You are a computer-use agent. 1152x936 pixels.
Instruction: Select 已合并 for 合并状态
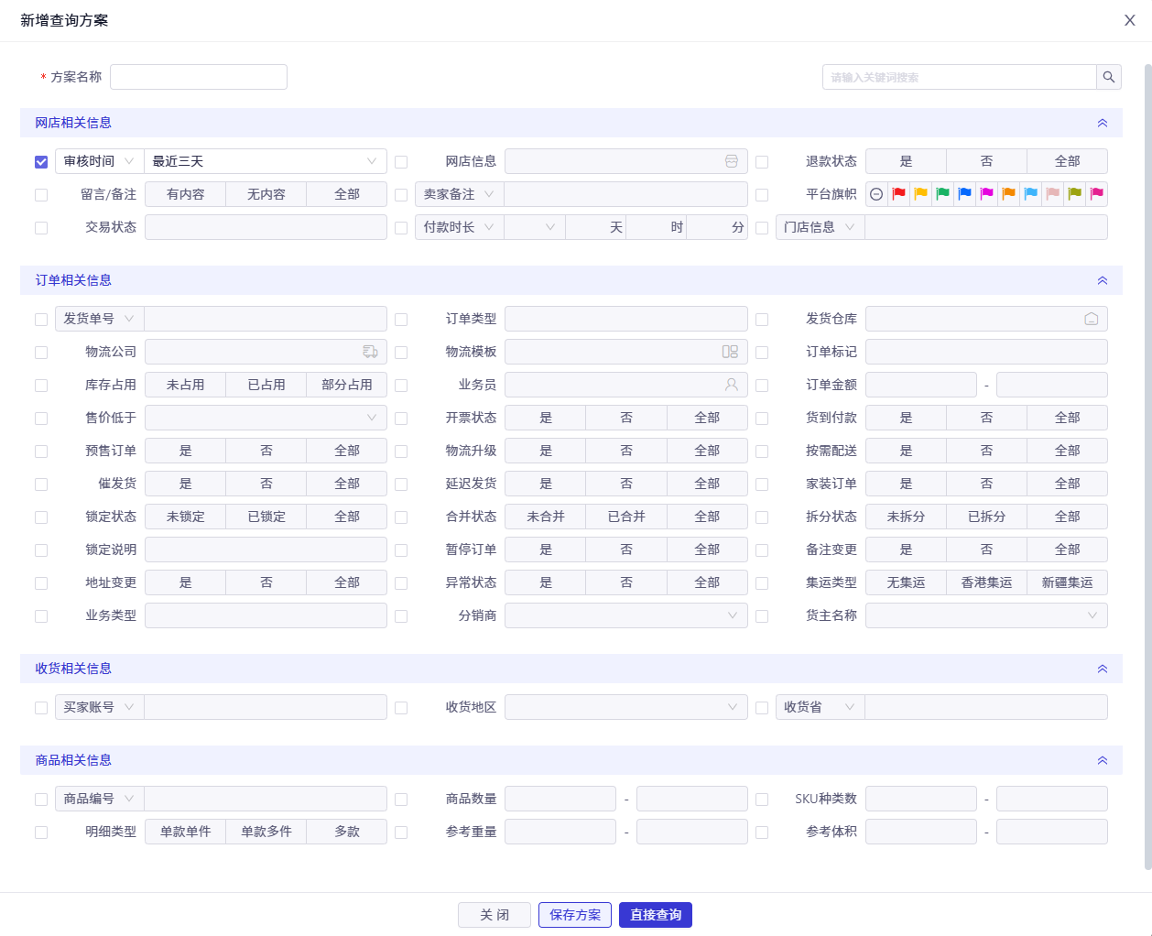pos(626,517)
